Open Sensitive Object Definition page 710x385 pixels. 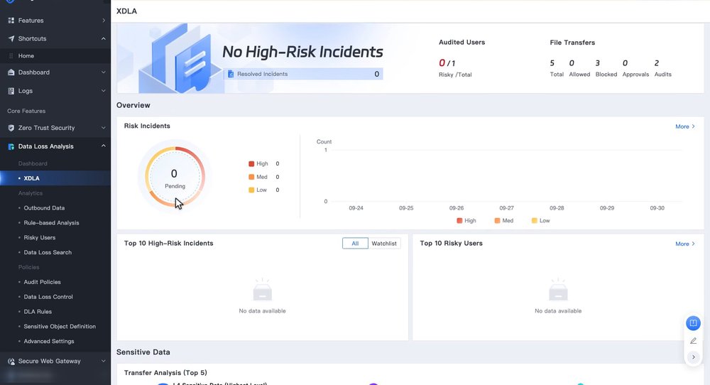60,327
